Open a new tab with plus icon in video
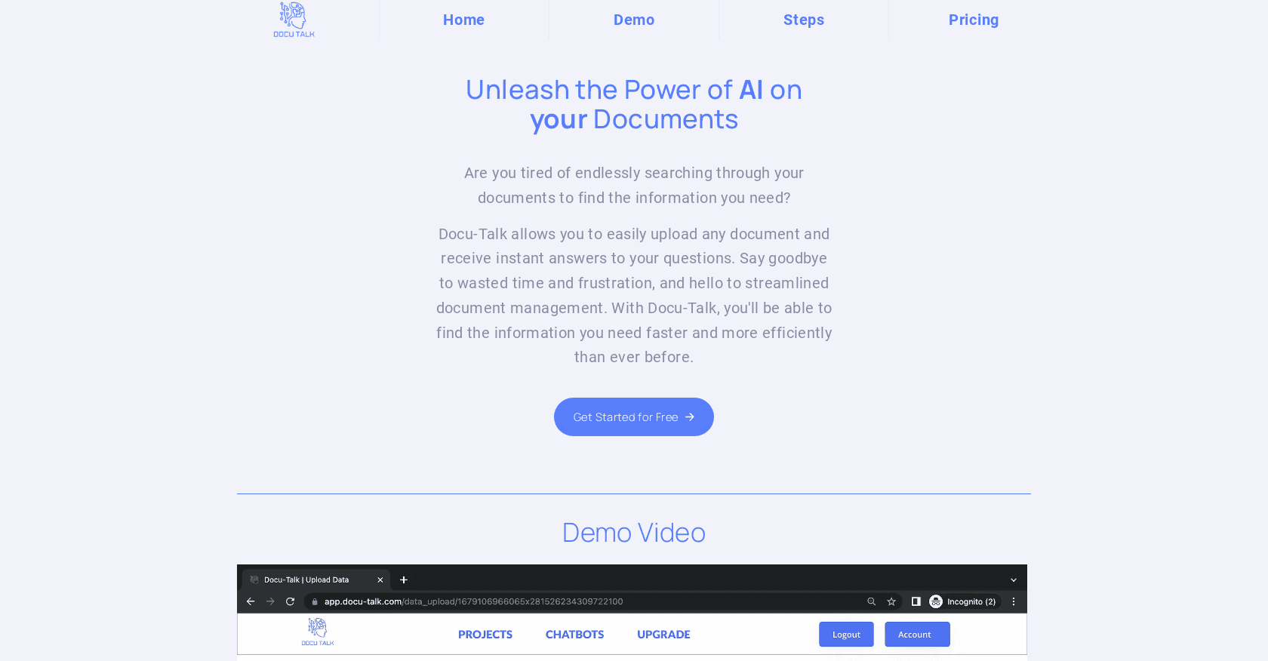The width and height of the screenshot is (1268, 661). click(404, 580)
